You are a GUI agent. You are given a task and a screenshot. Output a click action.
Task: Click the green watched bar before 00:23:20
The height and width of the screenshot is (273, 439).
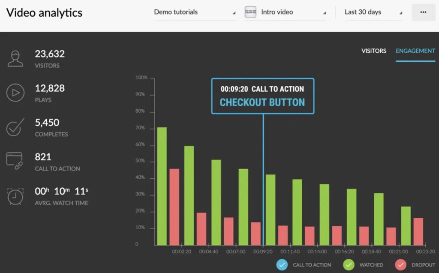(x=406, y=226)
